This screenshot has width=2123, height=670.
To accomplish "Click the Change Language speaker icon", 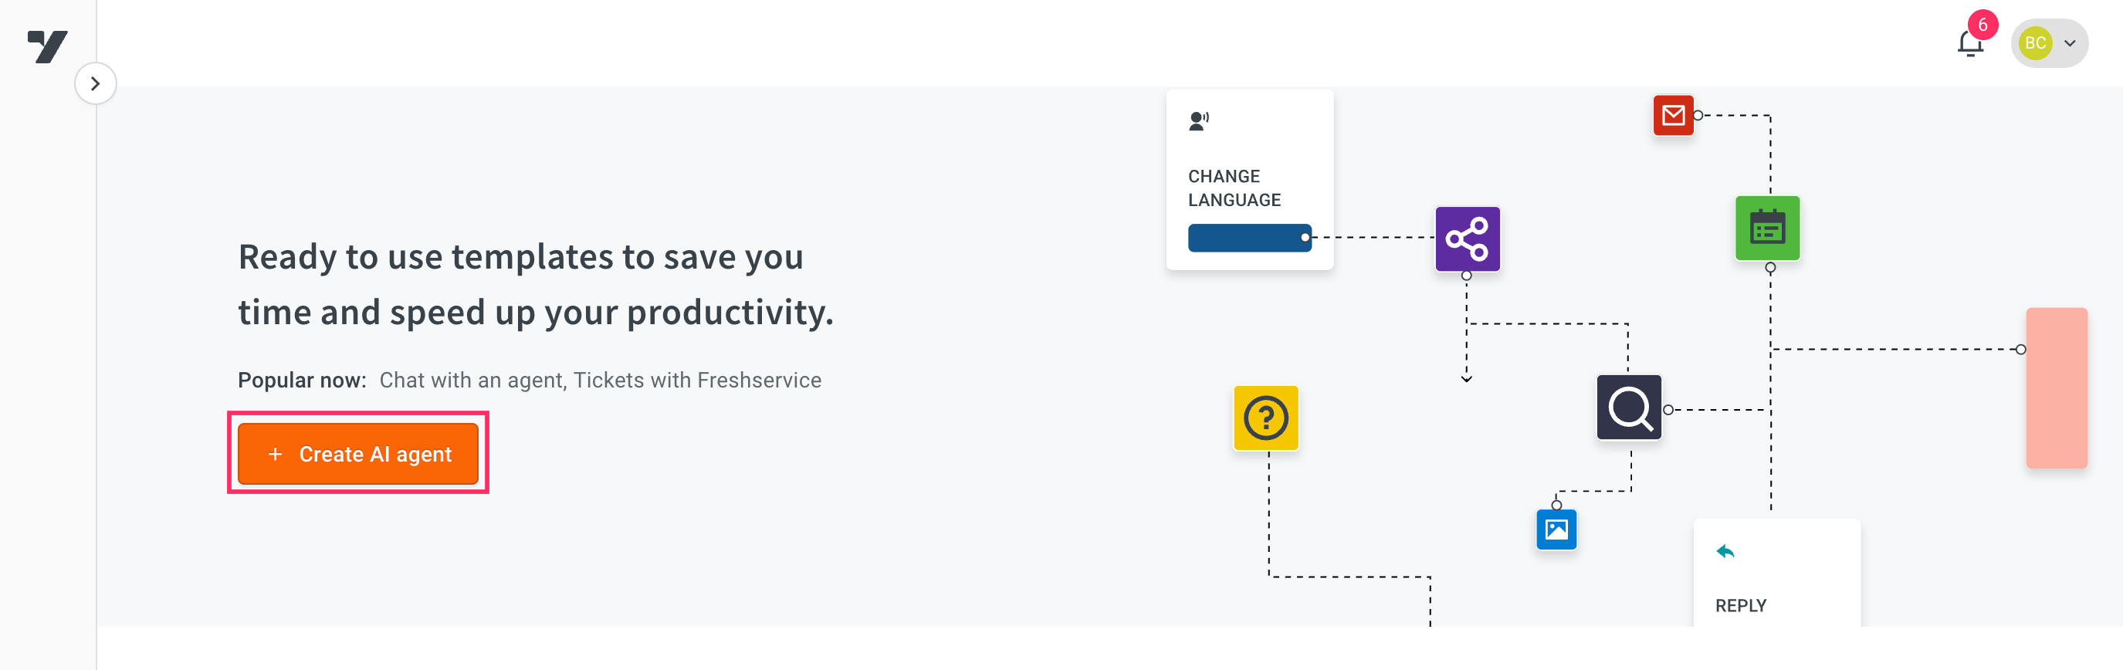I will (1198, 121).
